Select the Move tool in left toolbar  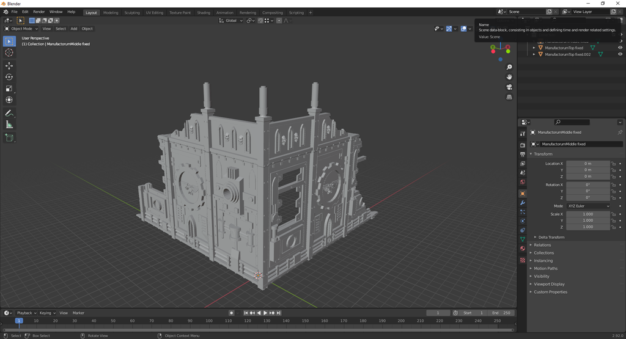[9, 65]
